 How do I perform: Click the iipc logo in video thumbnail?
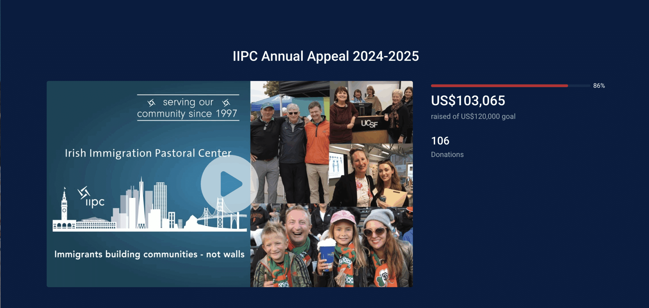[91, 197]
